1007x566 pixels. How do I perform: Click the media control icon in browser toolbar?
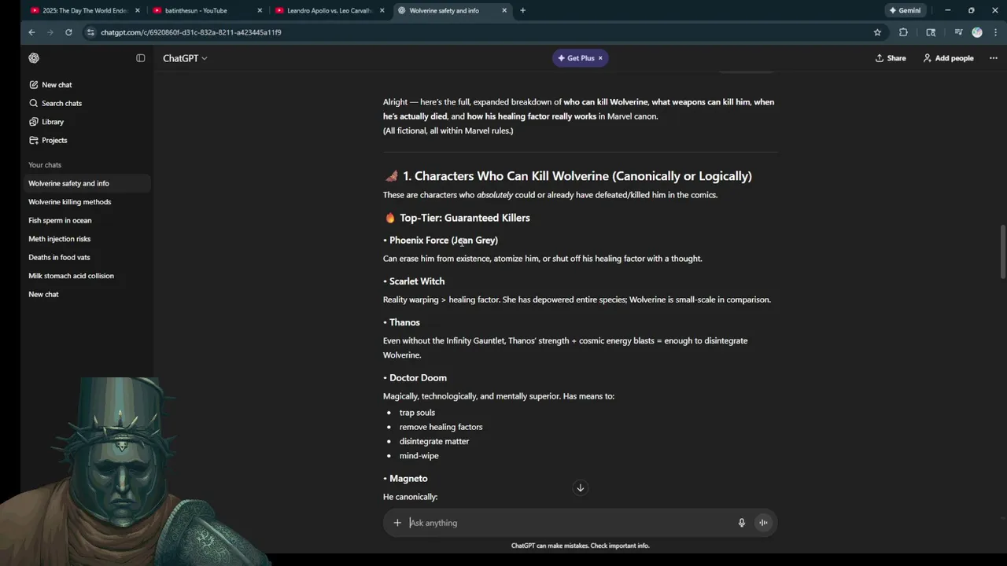point(958,32)
